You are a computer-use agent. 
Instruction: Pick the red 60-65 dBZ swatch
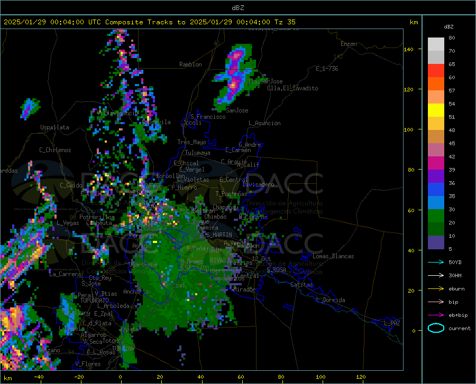(x=436, y=71)
